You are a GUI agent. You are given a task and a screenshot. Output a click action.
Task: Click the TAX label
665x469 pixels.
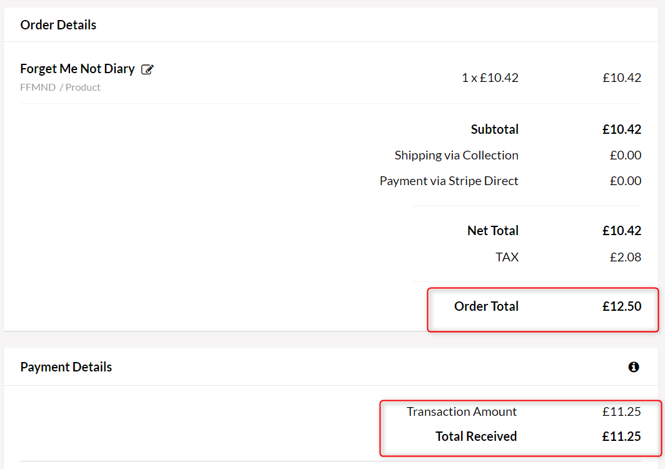[507, 256]
